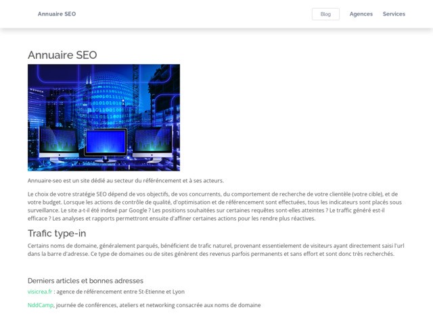
Task: Click the description text after NddCamp
Action: (159, 305)
